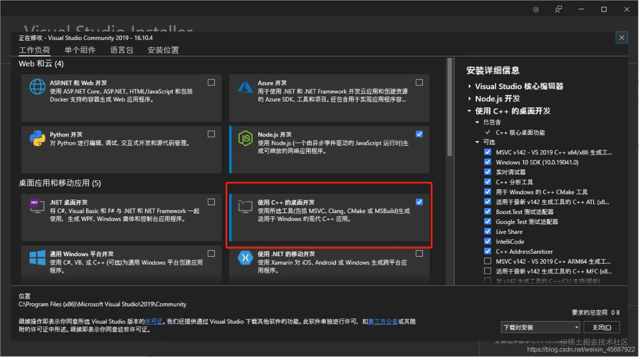Click the Xamarin .NET mobile development icon

[245, 257]
